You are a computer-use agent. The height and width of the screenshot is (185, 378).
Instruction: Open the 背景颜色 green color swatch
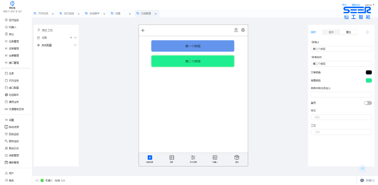click(x=369, y=81)
